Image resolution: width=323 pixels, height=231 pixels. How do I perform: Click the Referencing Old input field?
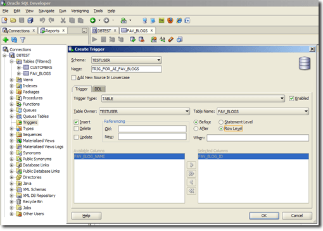point(152,129)
